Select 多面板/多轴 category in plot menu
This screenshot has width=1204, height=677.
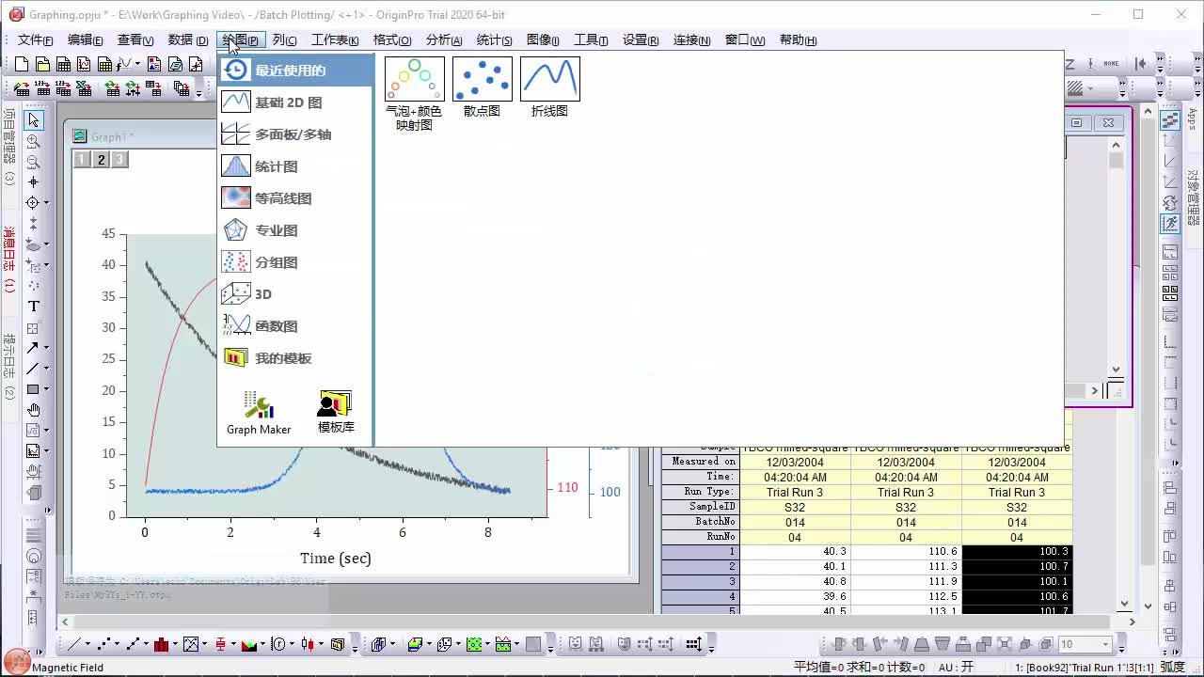[x=295, y=134]
